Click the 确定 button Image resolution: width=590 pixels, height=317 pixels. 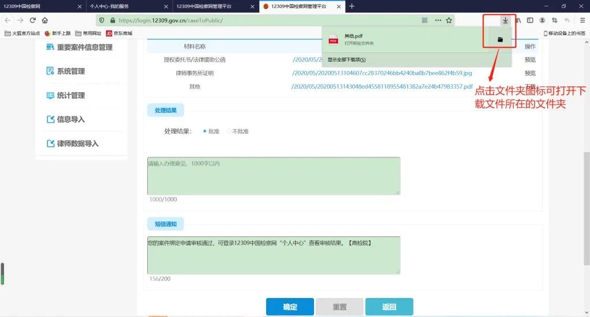click(x=290, y=307)
